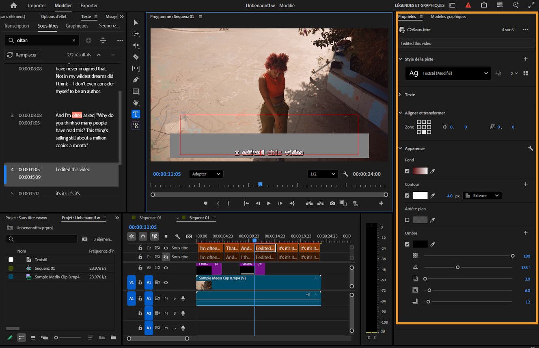The width and height of the screenshot is (539, 348).
Task: Select the Type tool
Action: tap(136, 114)
